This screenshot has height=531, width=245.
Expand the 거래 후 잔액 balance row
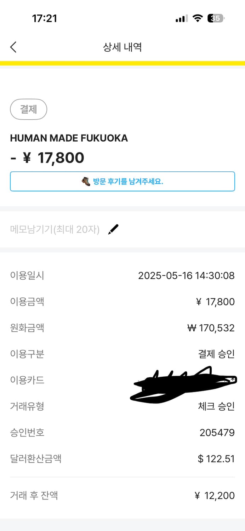122,496
